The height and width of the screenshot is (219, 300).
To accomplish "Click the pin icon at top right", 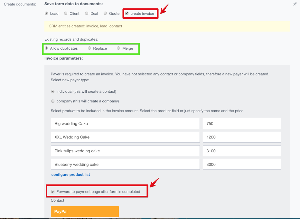I will [295, 4].
